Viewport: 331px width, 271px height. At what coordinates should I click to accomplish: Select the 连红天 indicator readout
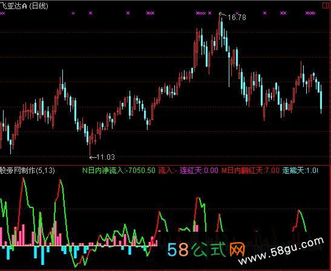(199, 171)
